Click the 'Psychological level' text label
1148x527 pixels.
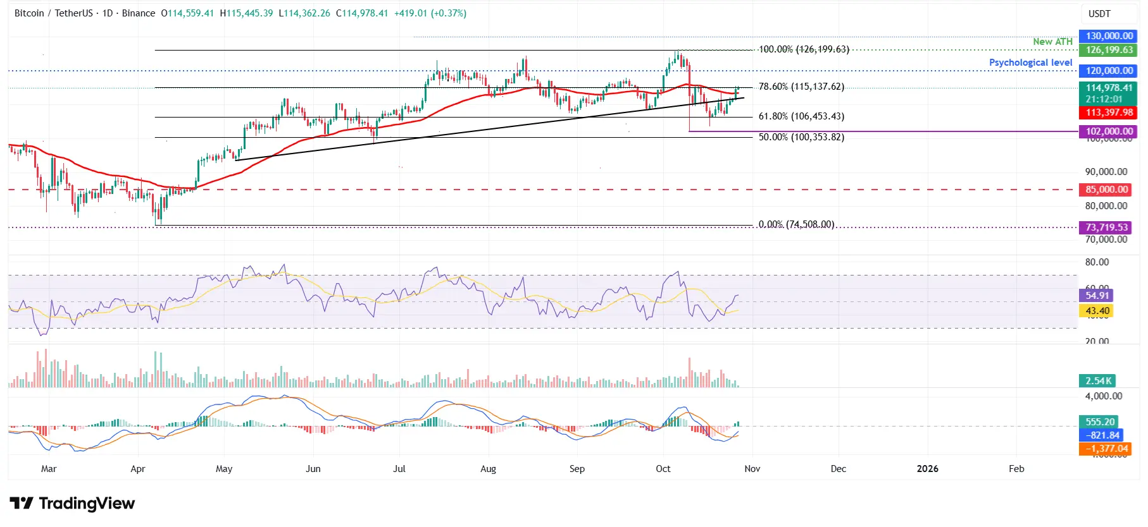point(1030,63)
